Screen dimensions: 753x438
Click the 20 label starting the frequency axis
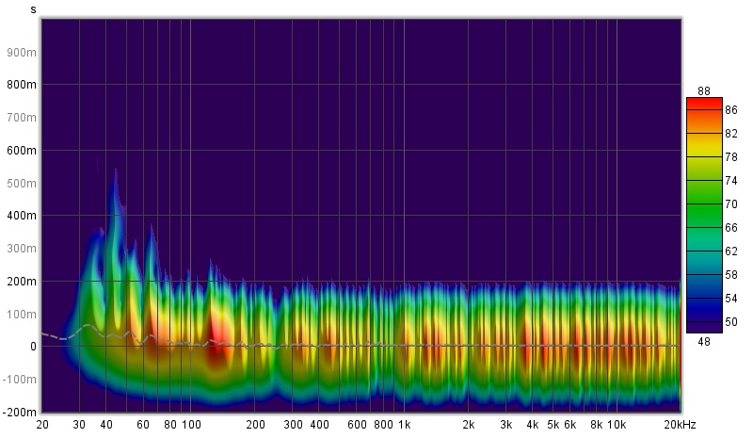pos(42,425)
